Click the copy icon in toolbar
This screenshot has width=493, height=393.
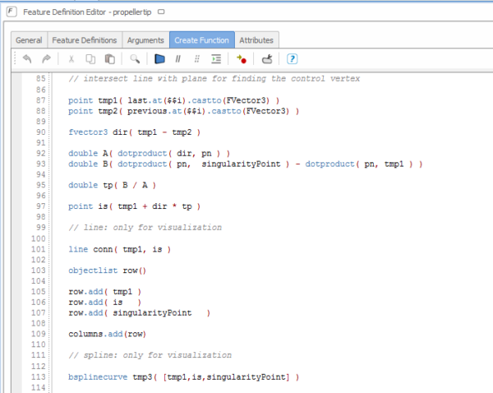[x=90, y=59]
